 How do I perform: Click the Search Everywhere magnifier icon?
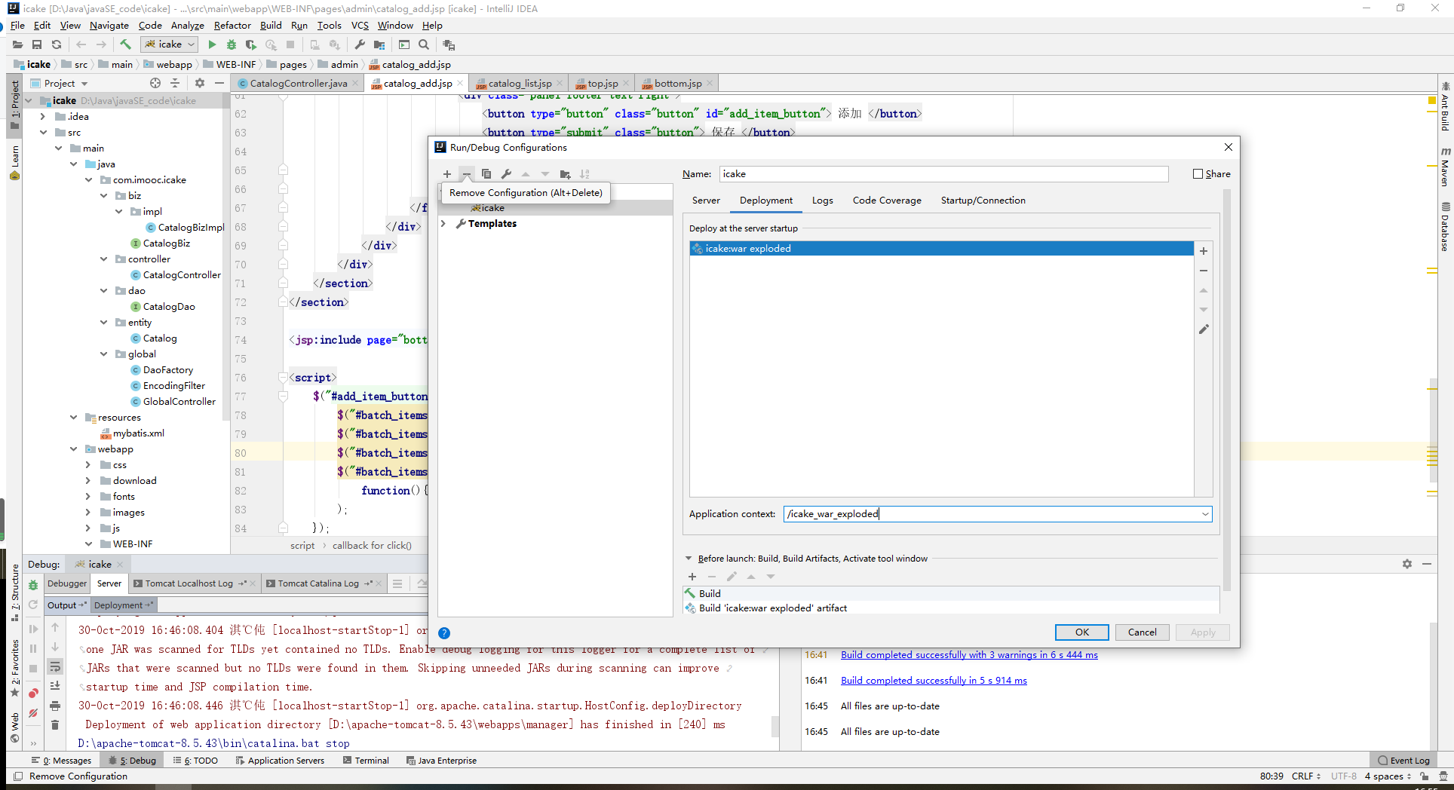424,44
